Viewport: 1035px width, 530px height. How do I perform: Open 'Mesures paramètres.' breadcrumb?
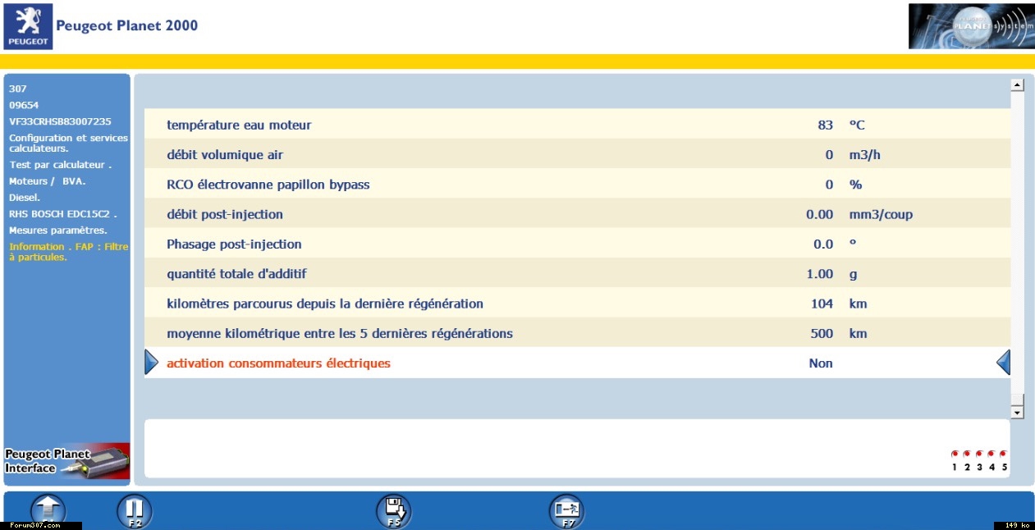(58, 231)
